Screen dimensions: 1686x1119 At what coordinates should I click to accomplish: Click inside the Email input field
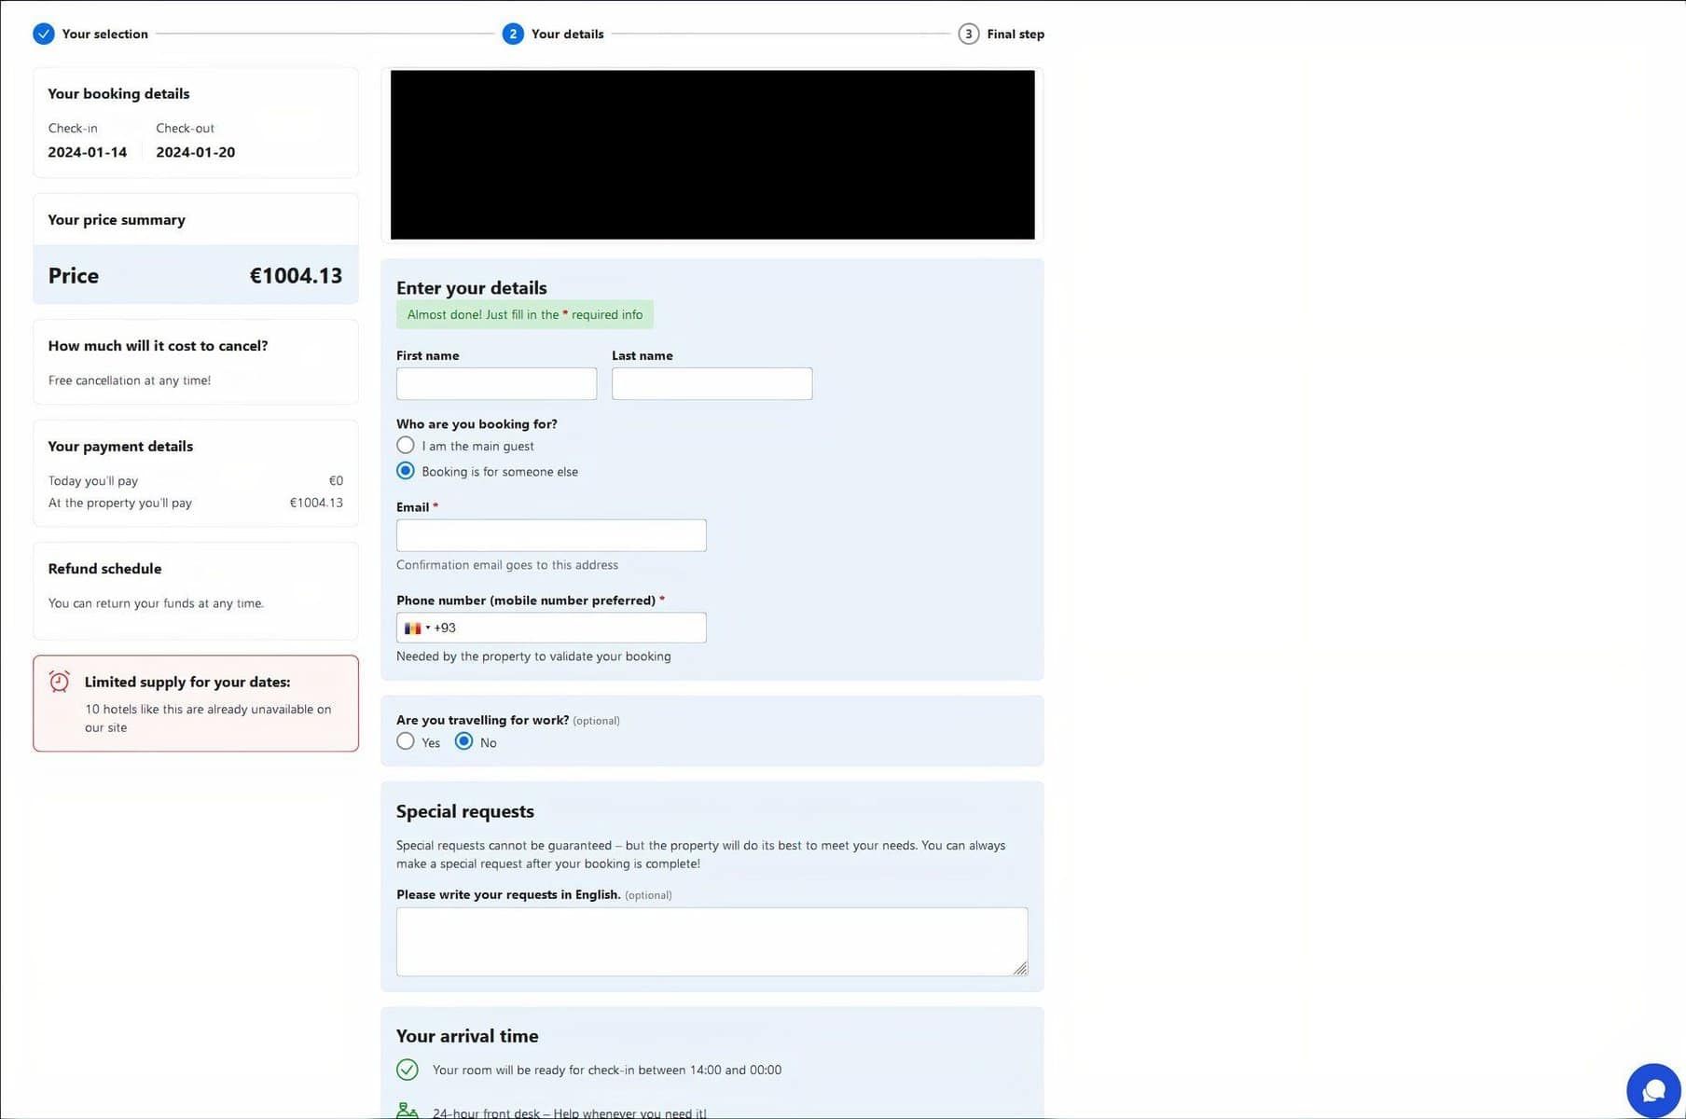click(x=550, y=534)
